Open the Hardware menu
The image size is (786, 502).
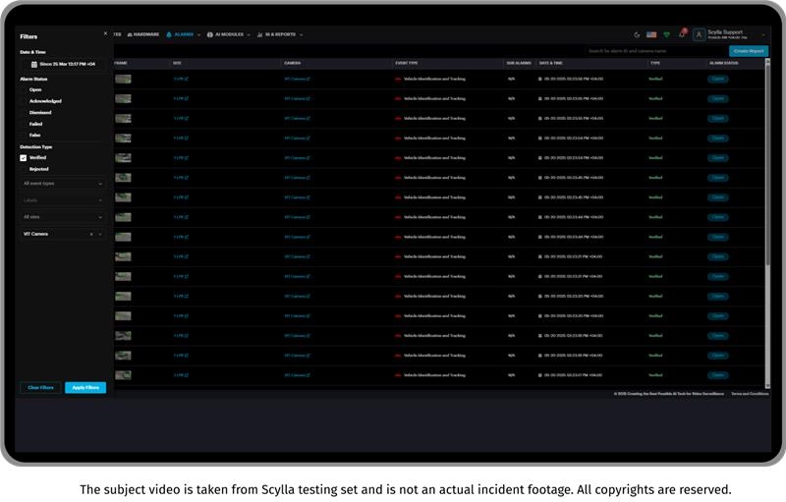point(143,34)
